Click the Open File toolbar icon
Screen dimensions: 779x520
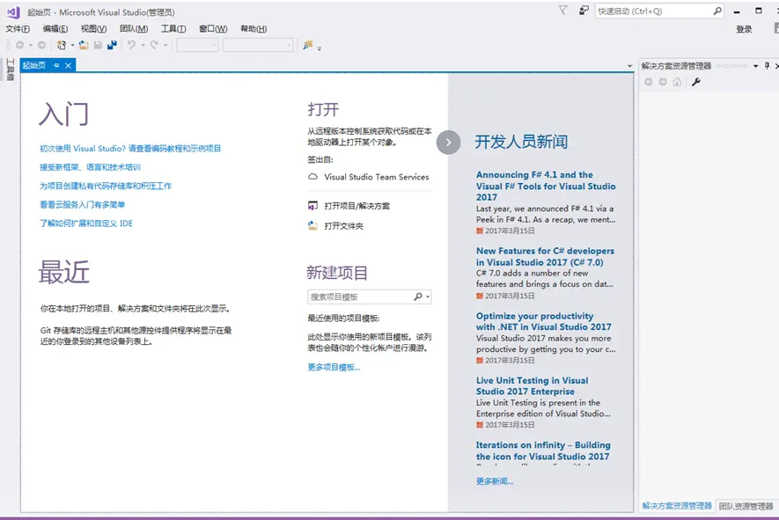click(x=84, y=45)
